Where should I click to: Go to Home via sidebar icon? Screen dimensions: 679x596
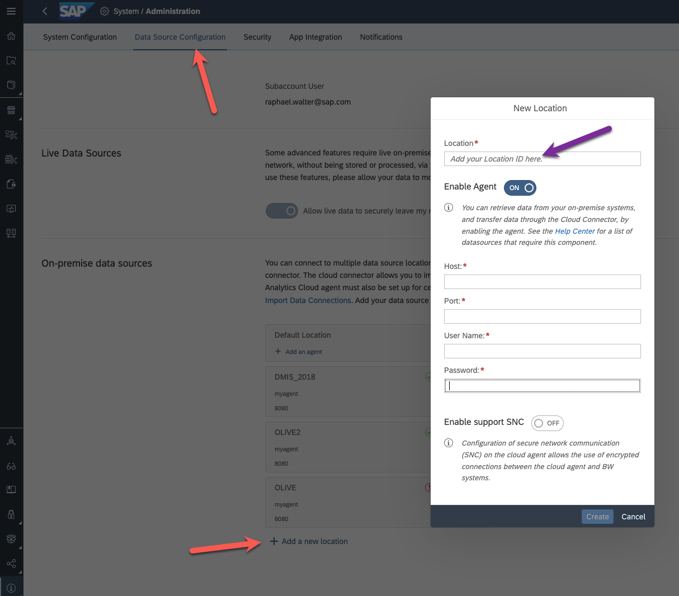(x=11, y=36)
